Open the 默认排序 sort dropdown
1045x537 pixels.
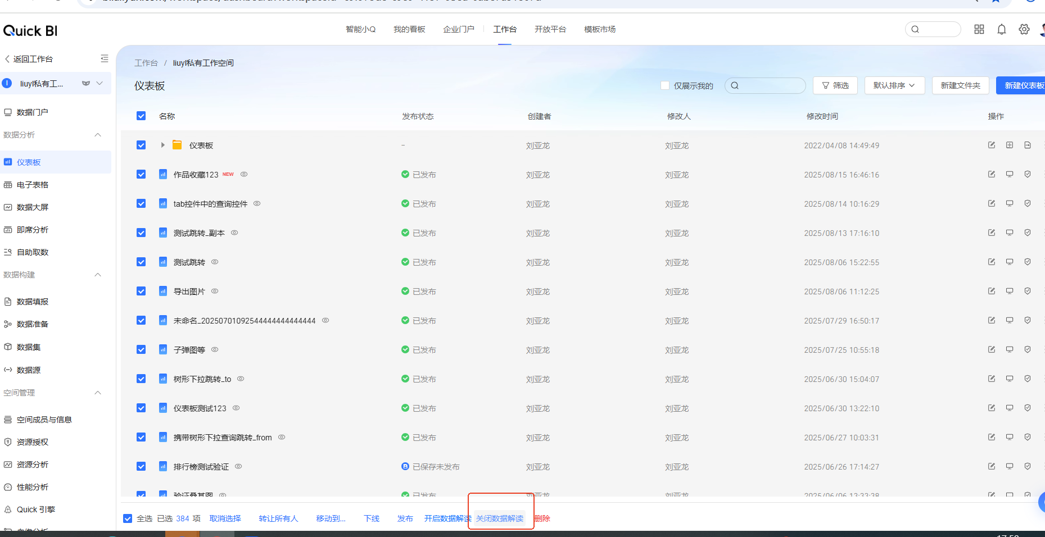pos(894,85)
